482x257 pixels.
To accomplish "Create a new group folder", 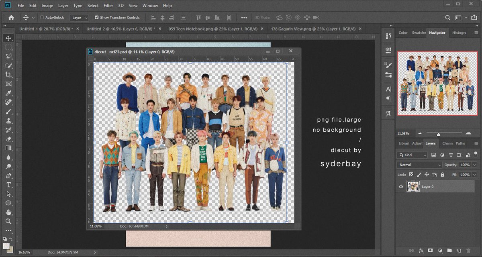I will [449, 251].
